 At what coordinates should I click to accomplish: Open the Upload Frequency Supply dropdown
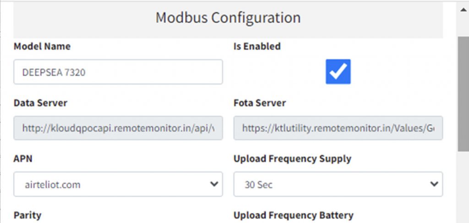[x=330, y=184]
